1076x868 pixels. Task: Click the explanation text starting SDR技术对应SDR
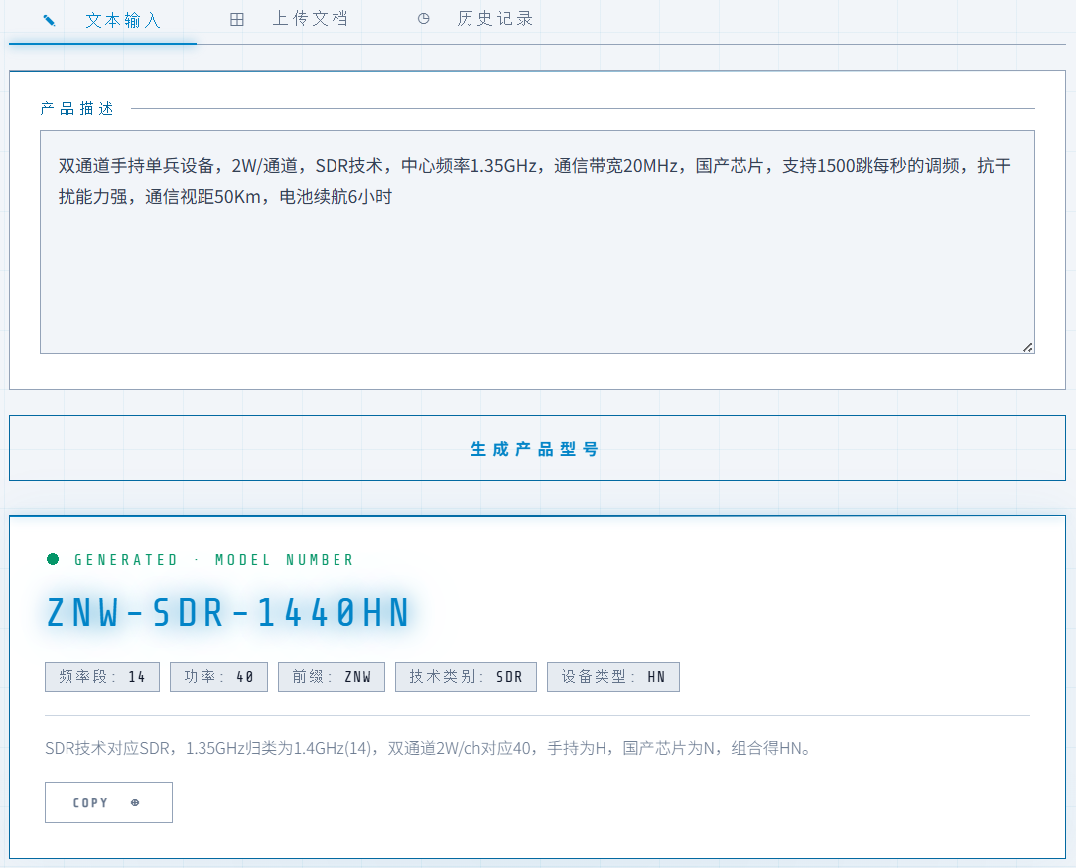[x=428, y=748]
